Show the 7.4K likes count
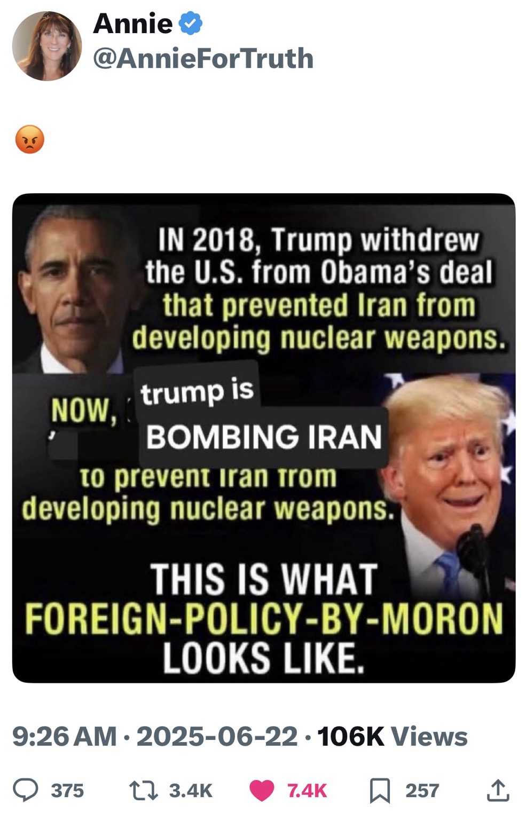Screen dimensions: 526x820 (307, 791)
